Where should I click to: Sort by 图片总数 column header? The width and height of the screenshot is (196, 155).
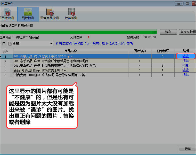[140, 51]
